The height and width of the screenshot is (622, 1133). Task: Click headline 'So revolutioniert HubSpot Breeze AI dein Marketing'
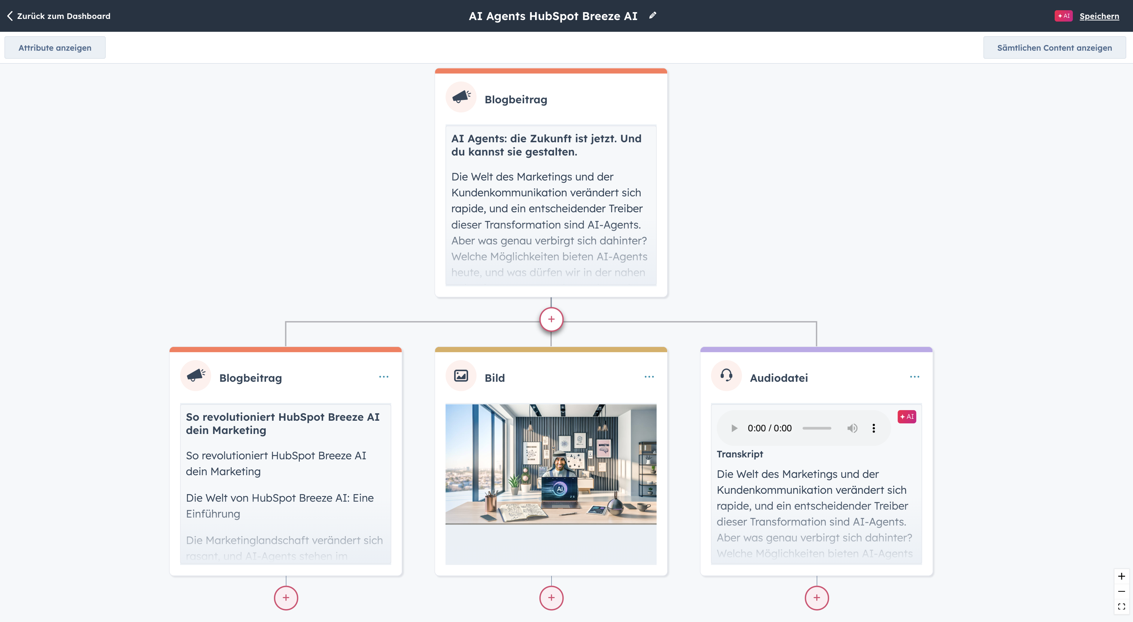[x=282, y=424]
